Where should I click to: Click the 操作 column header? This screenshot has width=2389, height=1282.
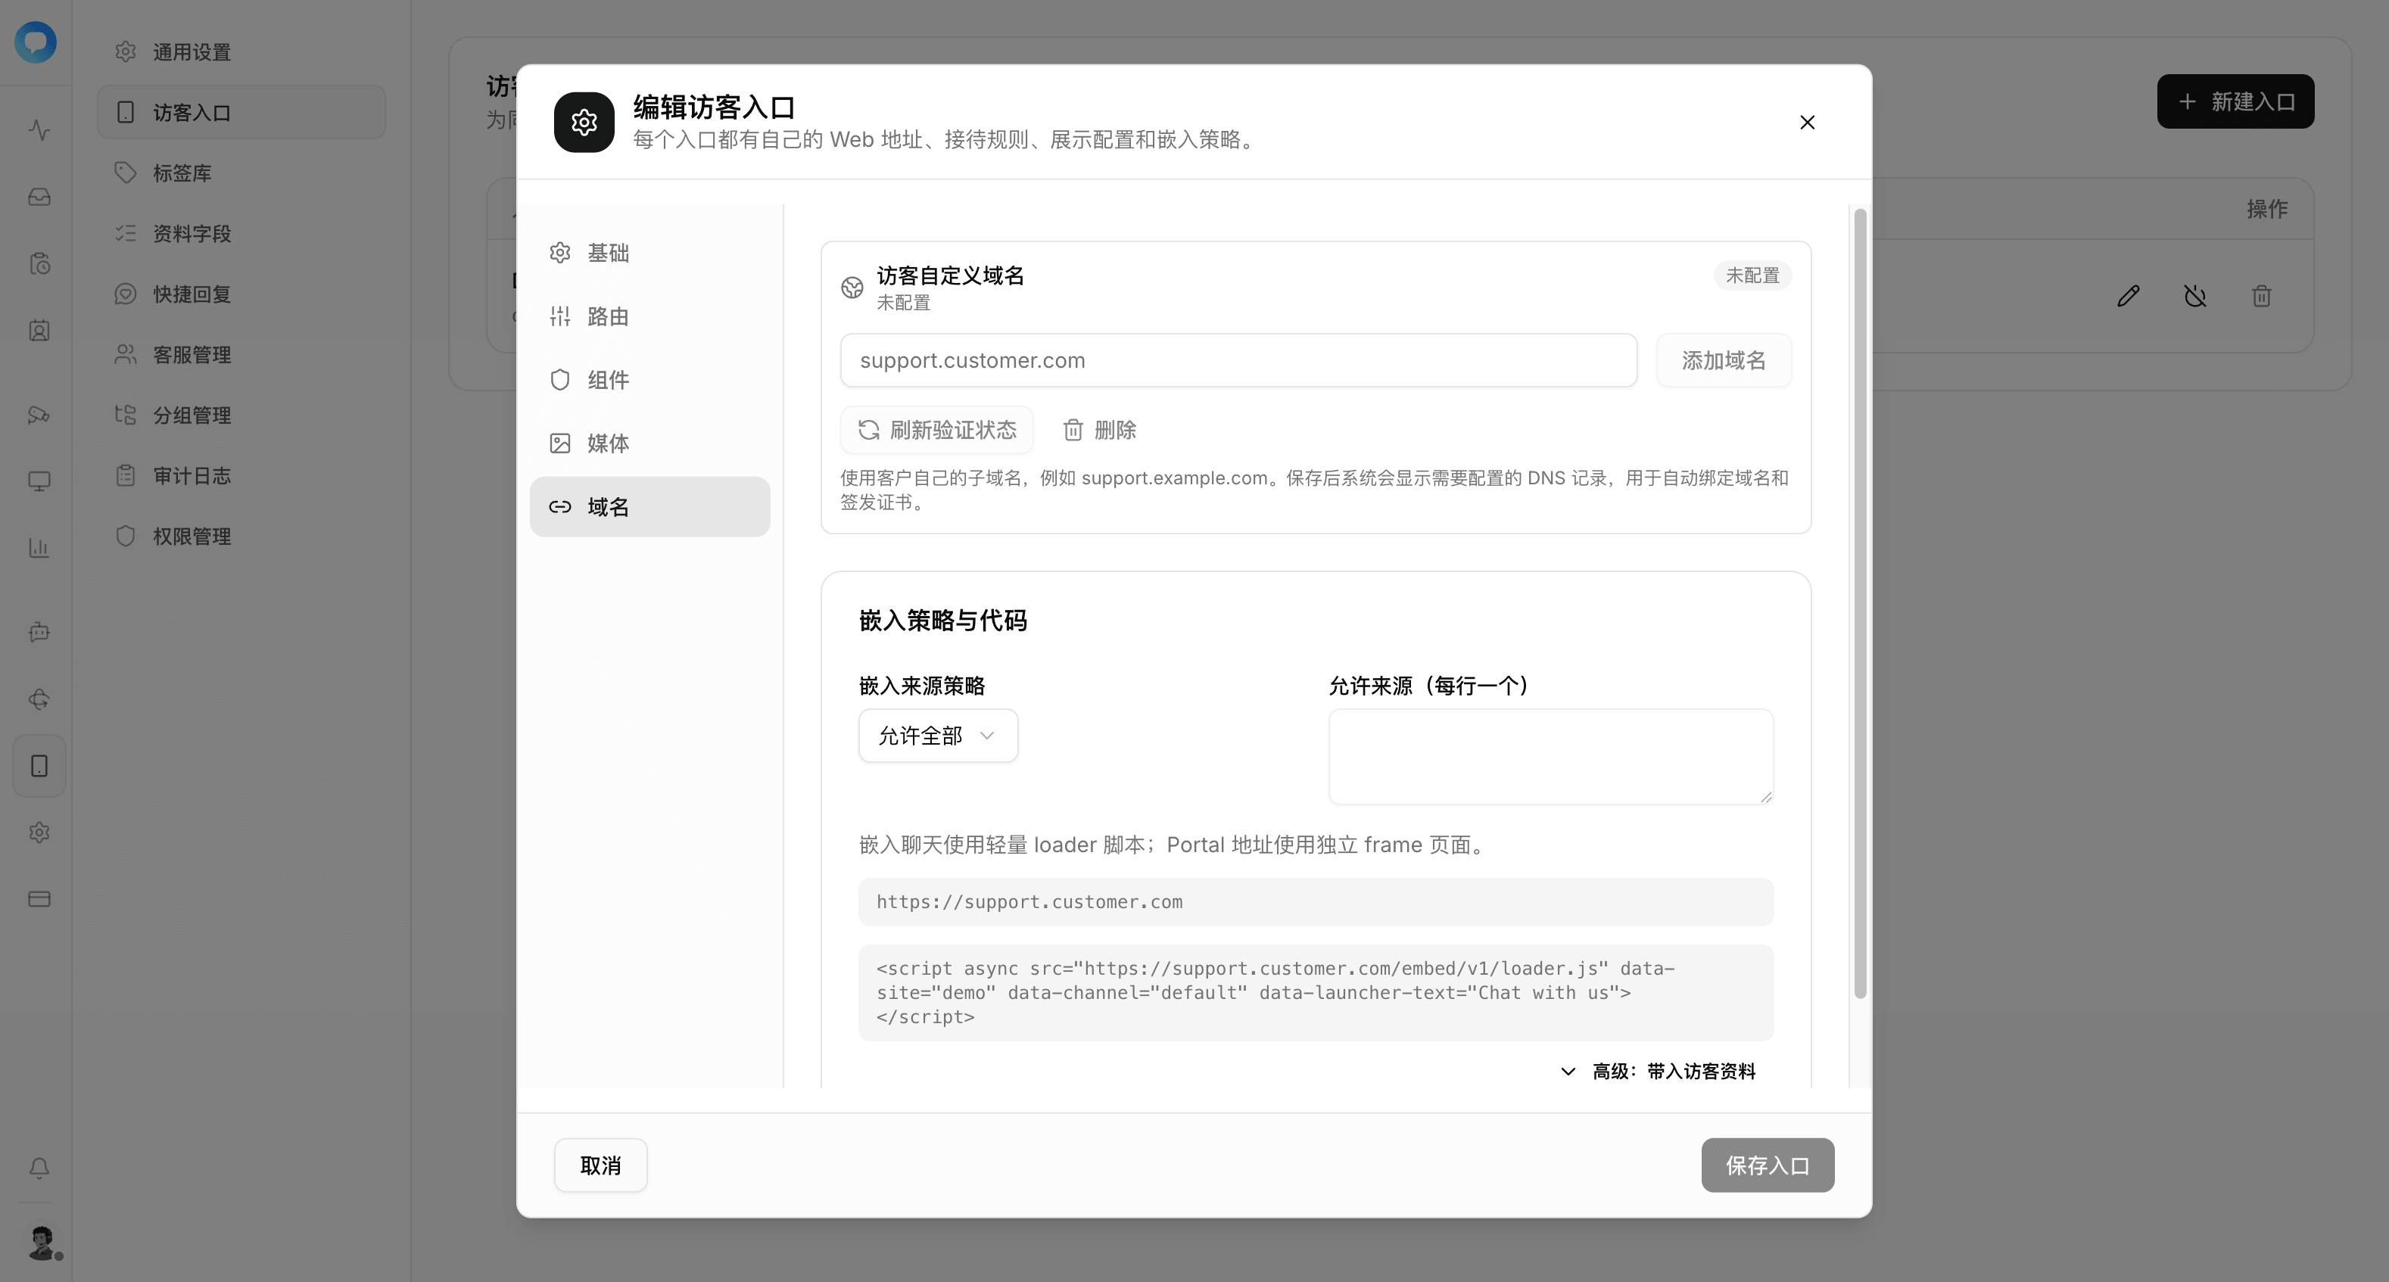point(2266,210)
